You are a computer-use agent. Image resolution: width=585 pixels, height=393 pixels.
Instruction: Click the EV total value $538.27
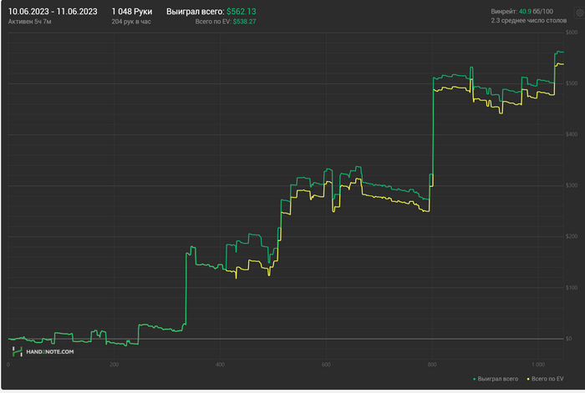pos(244,22)
